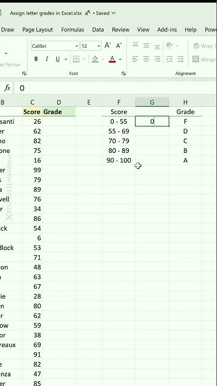Select column C header
This screenshot has height=386, width=217.
32,102
